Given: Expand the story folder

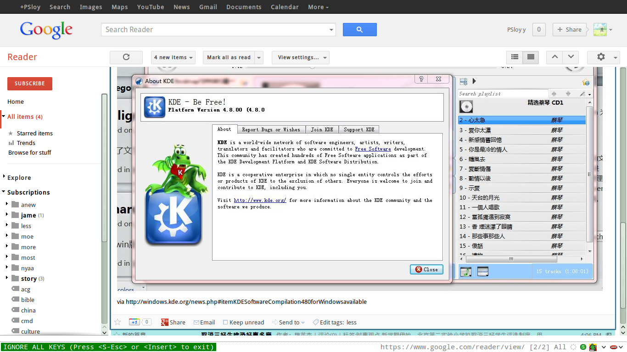Looking at the screenshot, I should [7, 278].
